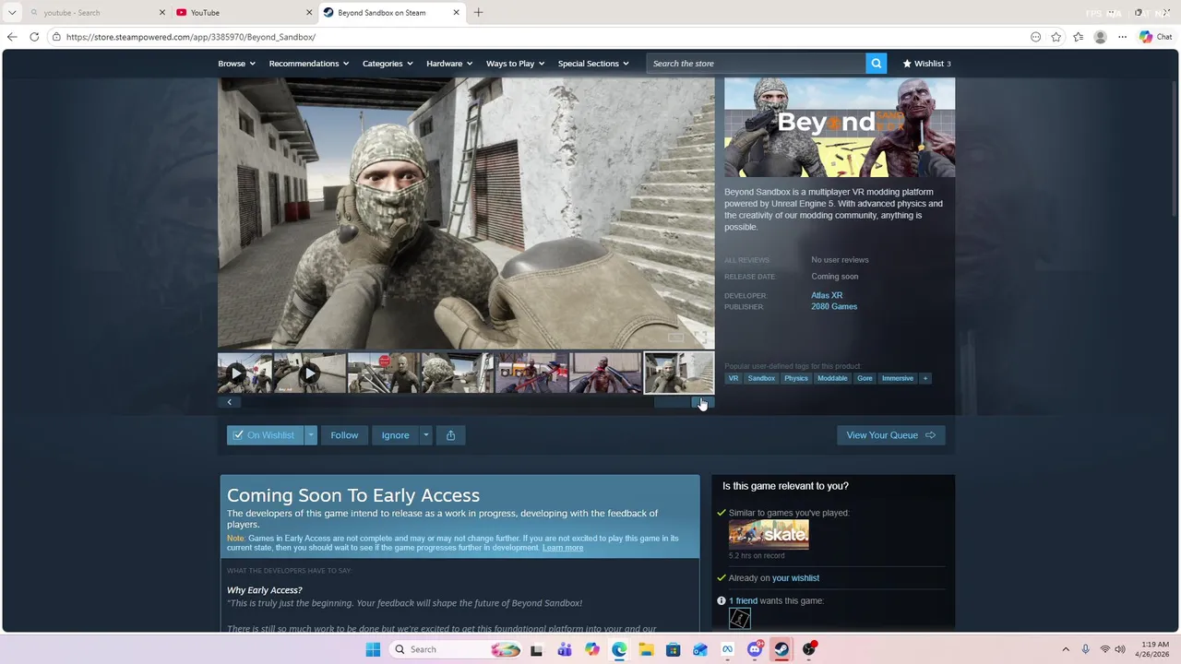Open the browser profile avatar
Image resolution: width=1181 pixels, height=664 pixels.
(x=1100, y=37)
